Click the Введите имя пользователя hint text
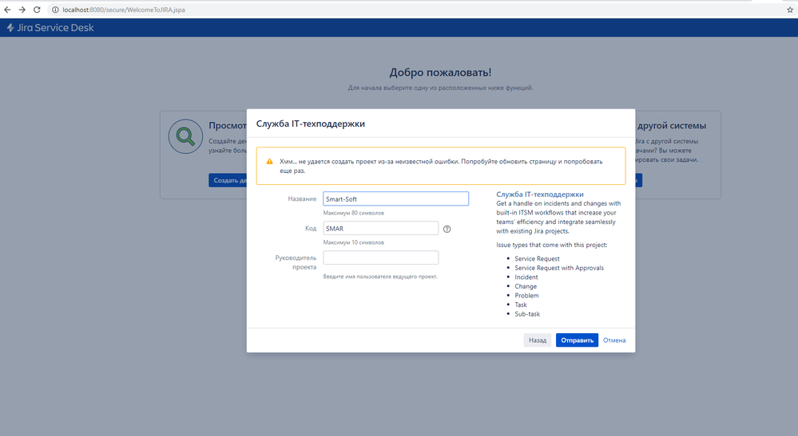798x436 pixels. point(380,277)
